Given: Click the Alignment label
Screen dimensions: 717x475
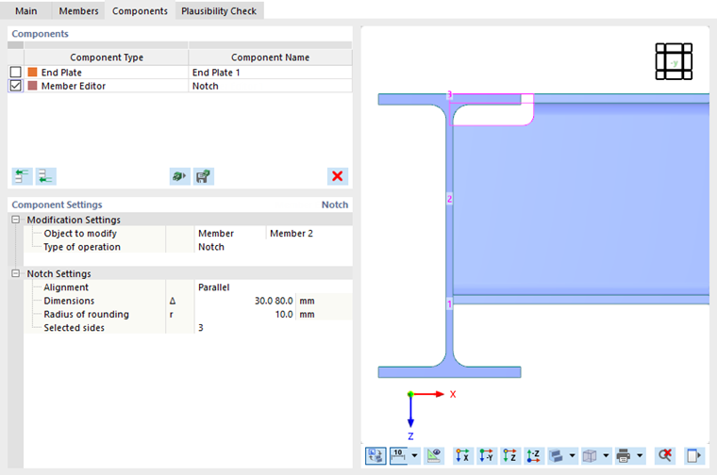Looking at the screenshot, I should pos(66,287).
